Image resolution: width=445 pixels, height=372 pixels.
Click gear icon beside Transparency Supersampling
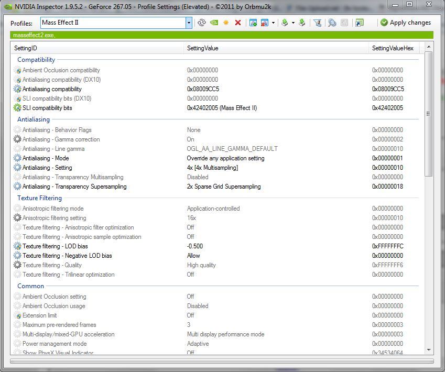(17, 187)
